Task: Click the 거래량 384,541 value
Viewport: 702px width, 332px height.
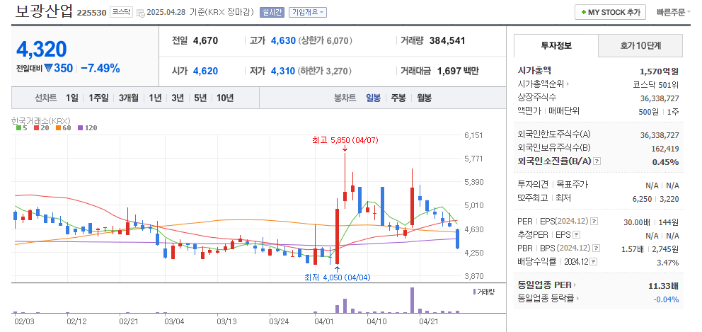Action: [447, 41]
